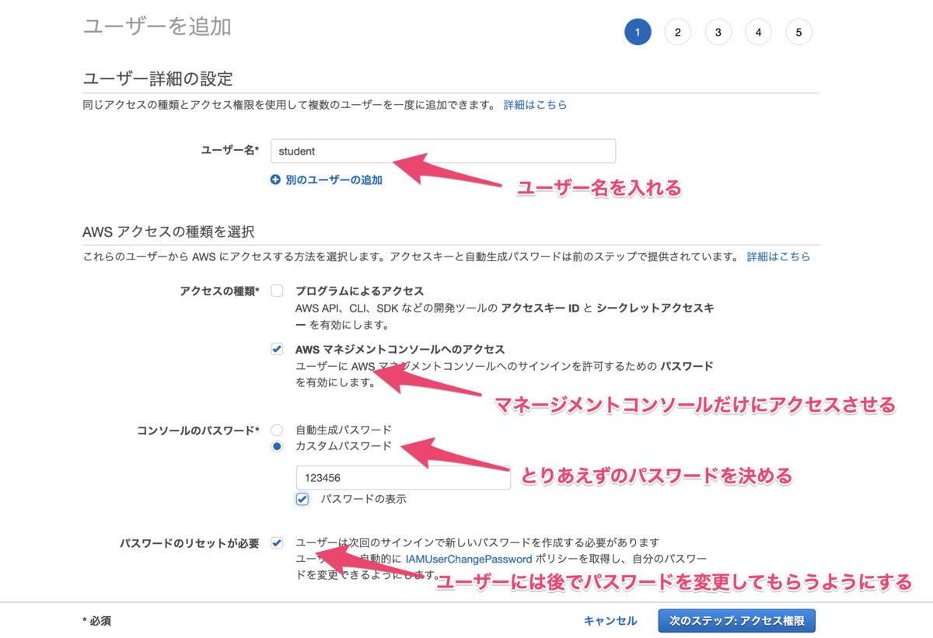Open 詳細はこちら link under ユーザー詳細の設定
933x638 pixels.
[535, 104]
